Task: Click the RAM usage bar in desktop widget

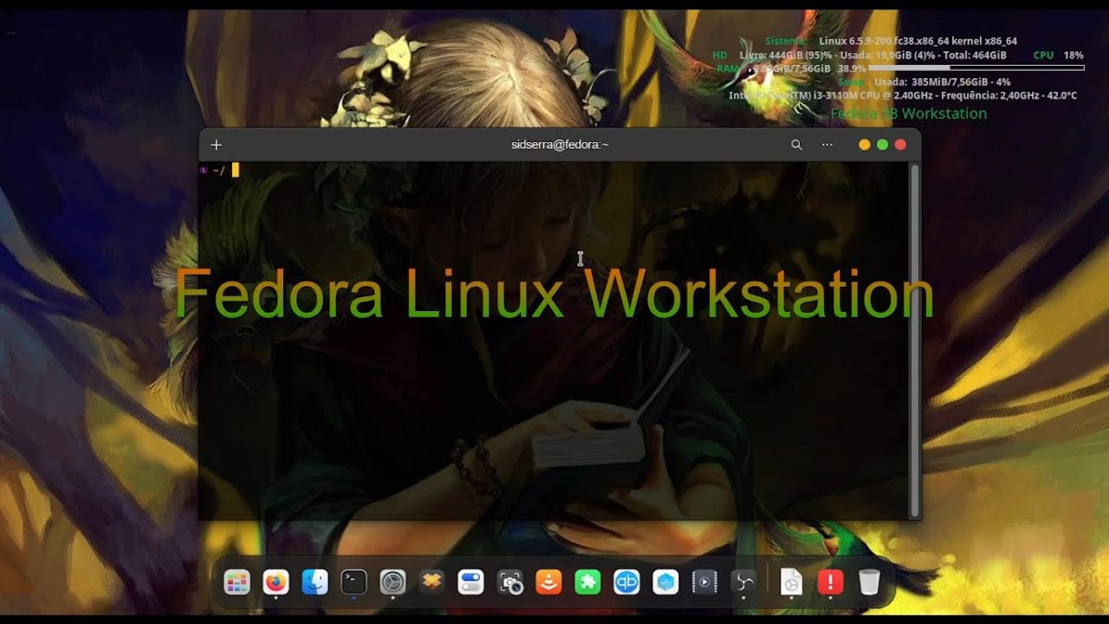Action: pos(976,68)
